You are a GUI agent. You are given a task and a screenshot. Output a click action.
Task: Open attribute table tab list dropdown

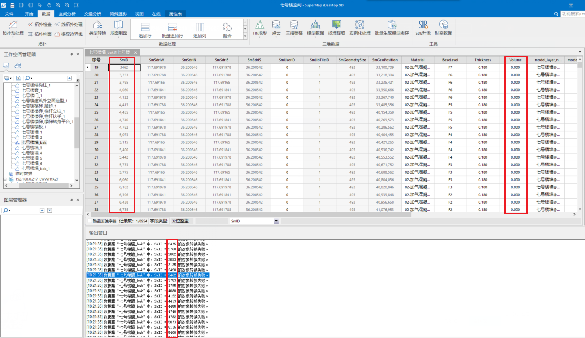coord(580,52)
